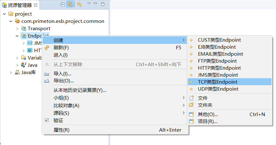Click the com.primeton.esb.project.common package icon
The width and height of the screenshot is (276, 145).
17,21
